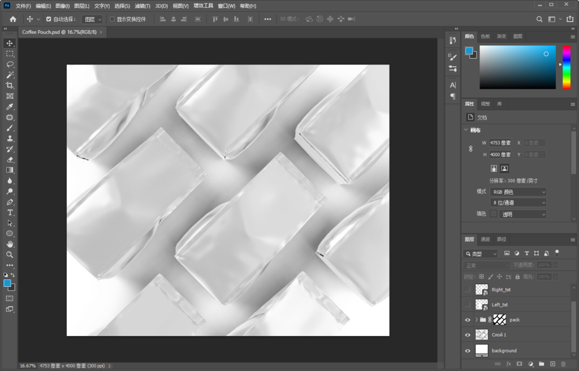Select the Слой 1 layer thumbnail
Viewport: 579px width, 371px height.
[482, 335]
